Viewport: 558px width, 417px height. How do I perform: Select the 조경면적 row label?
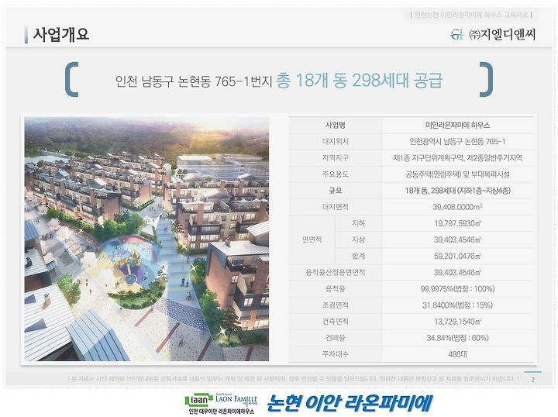click(336, 305)
